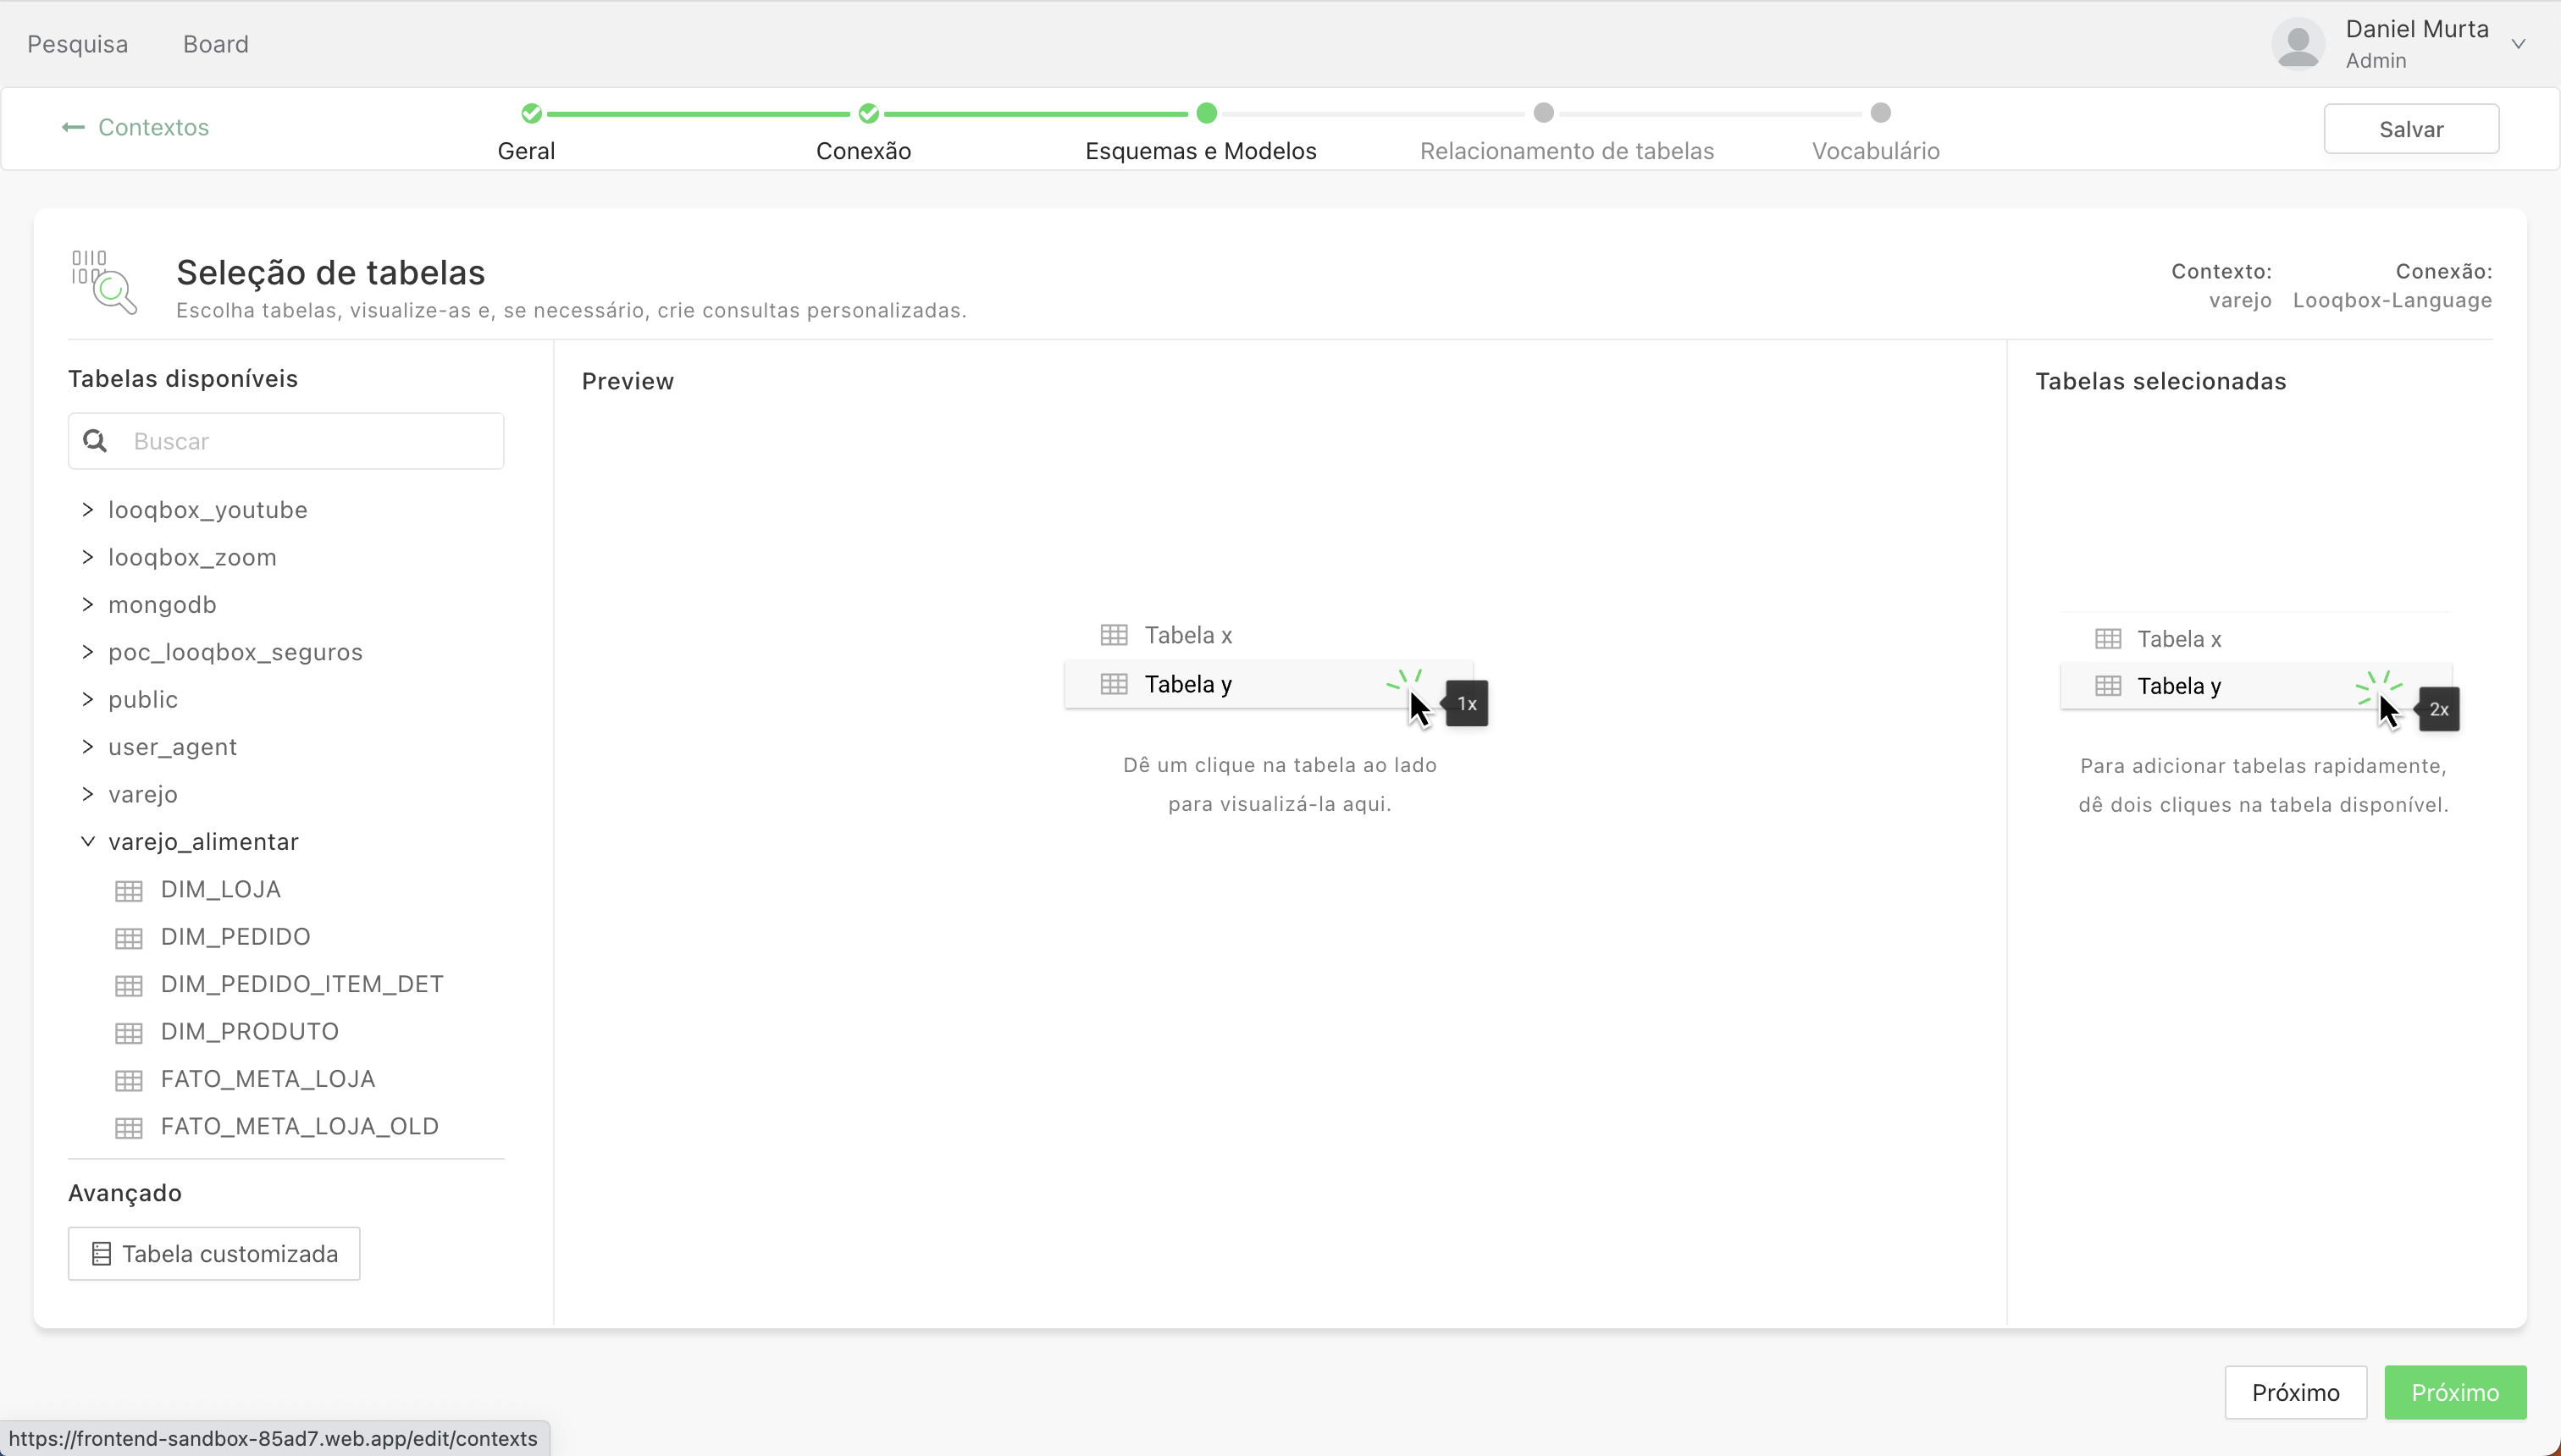Screen dimensions: 2561x1456
Task: Click the Tabela customizada document icon
Action: pos(101,1254)
